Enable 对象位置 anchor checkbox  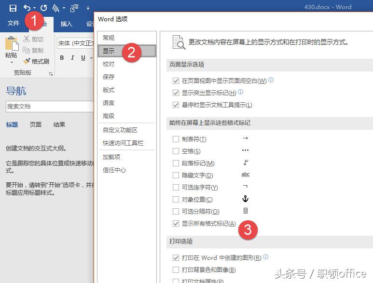176,200
